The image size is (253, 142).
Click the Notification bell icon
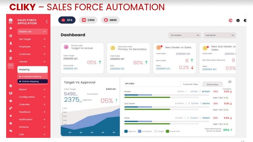[11, 116]
